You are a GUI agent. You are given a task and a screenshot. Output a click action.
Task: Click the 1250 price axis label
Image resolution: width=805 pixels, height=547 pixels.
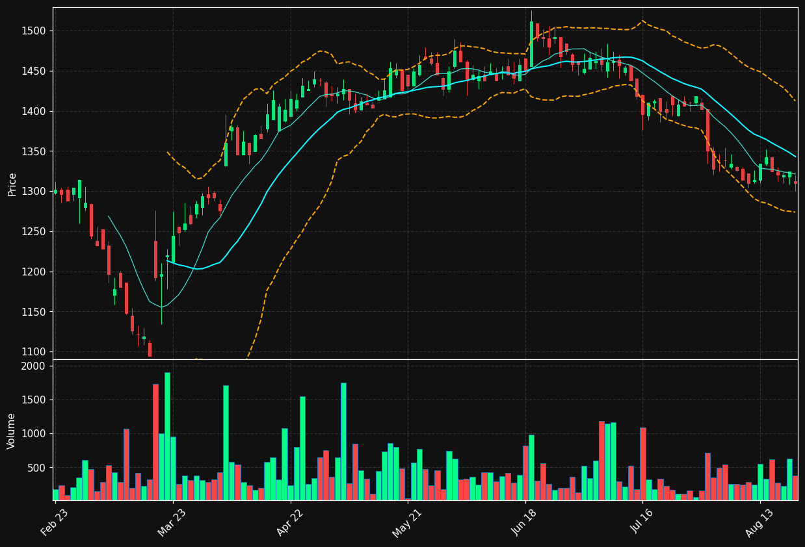coord(35,232)
